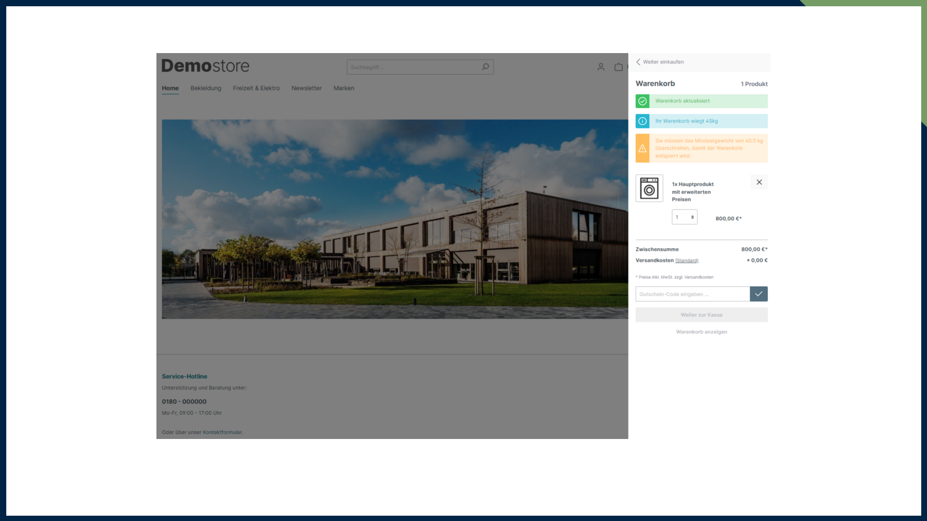The height and width of the screenshot is (521, 927).
Task: Open the product quantity dropdown
Action: pos(685,217)
